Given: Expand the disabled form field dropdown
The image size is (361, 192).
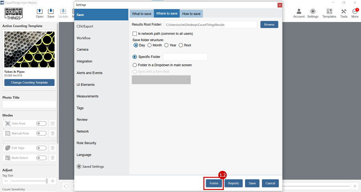Looking at the screenshot, I should tap(161, 80).
